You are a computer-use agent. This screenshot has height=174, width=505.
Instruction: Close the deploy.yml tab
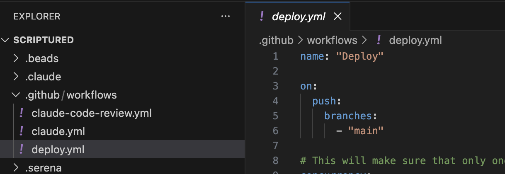click(337, 17)
